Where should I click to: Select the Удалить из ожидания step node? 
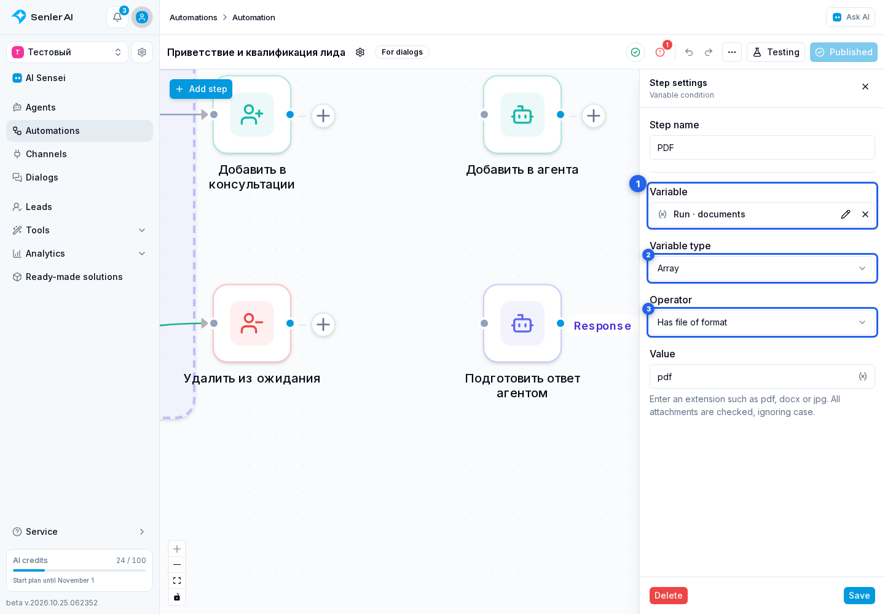(252, 324)
